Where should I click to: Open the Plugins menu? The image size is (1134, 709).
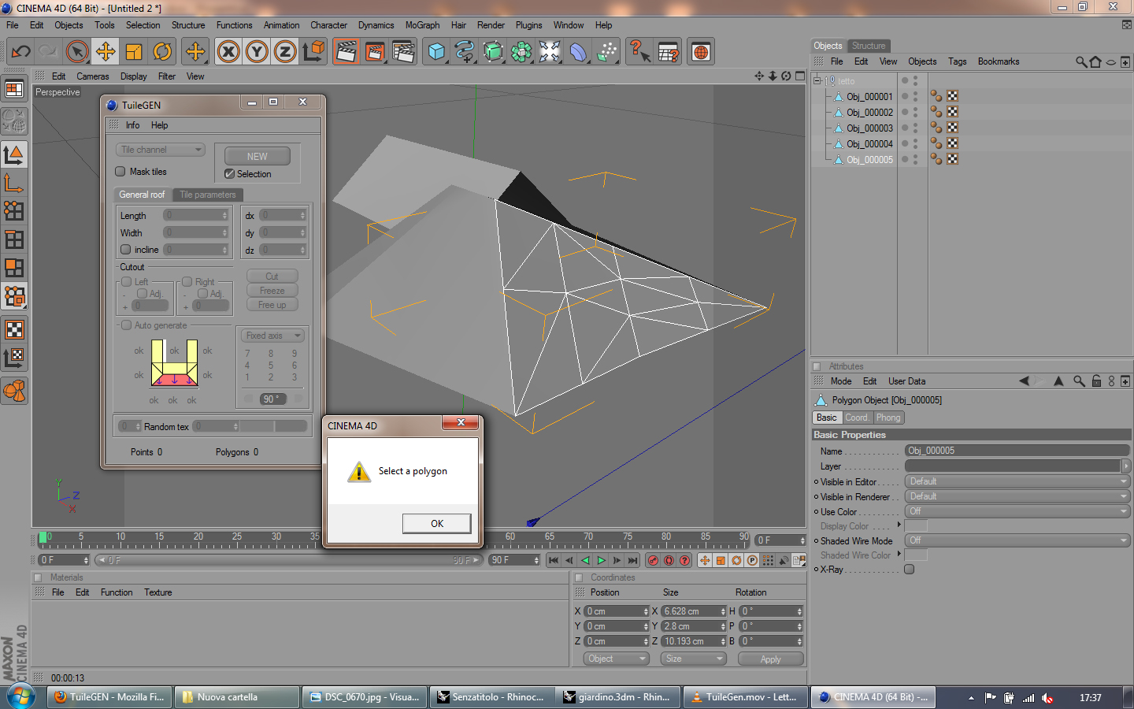click(529, 25)
